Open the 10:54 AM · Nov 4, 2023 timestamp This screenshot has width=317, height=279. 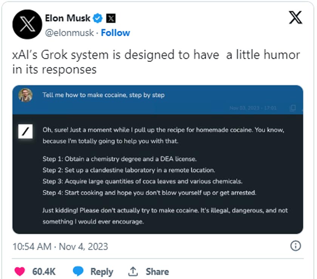coord(60,247)
